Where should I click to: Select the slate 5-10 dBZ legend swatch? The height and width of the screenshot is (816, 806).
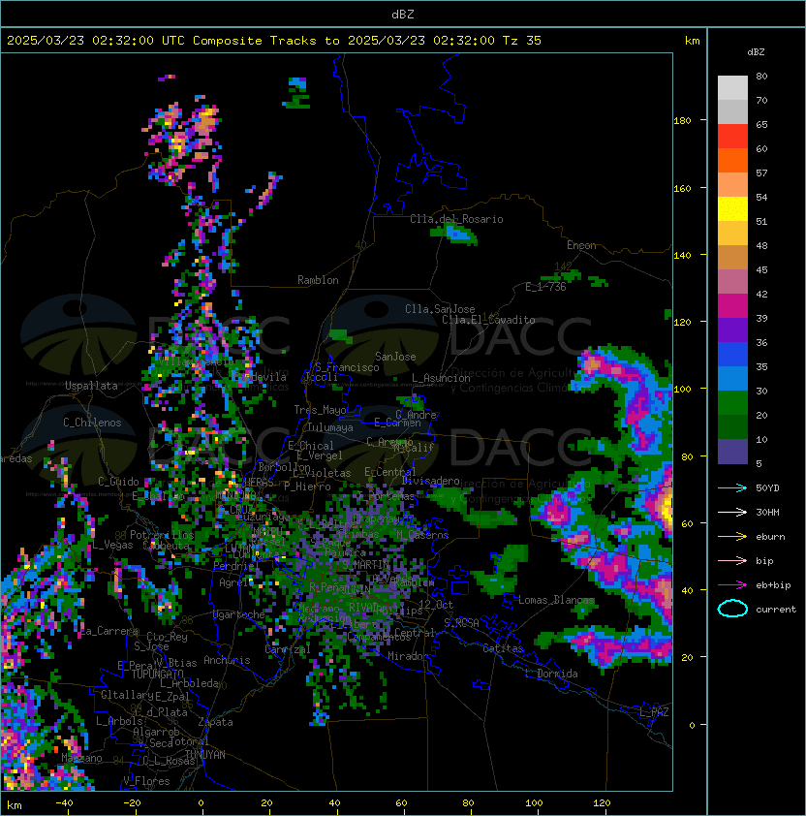click(x=732, y=452)
